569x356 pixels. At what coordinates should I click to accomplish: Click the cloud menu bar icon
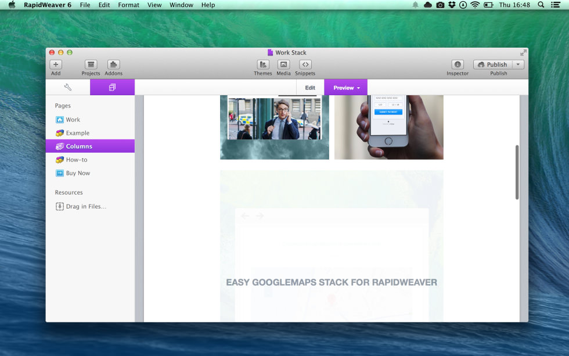point(428,5)
